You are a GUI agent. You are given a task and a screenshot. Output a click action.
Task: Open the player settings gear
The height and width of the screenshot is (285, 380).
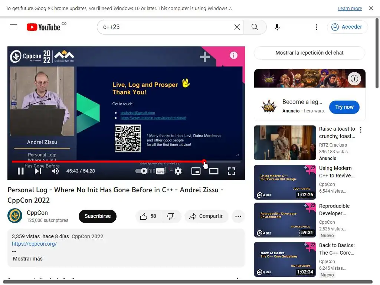(x=178, y=171)
